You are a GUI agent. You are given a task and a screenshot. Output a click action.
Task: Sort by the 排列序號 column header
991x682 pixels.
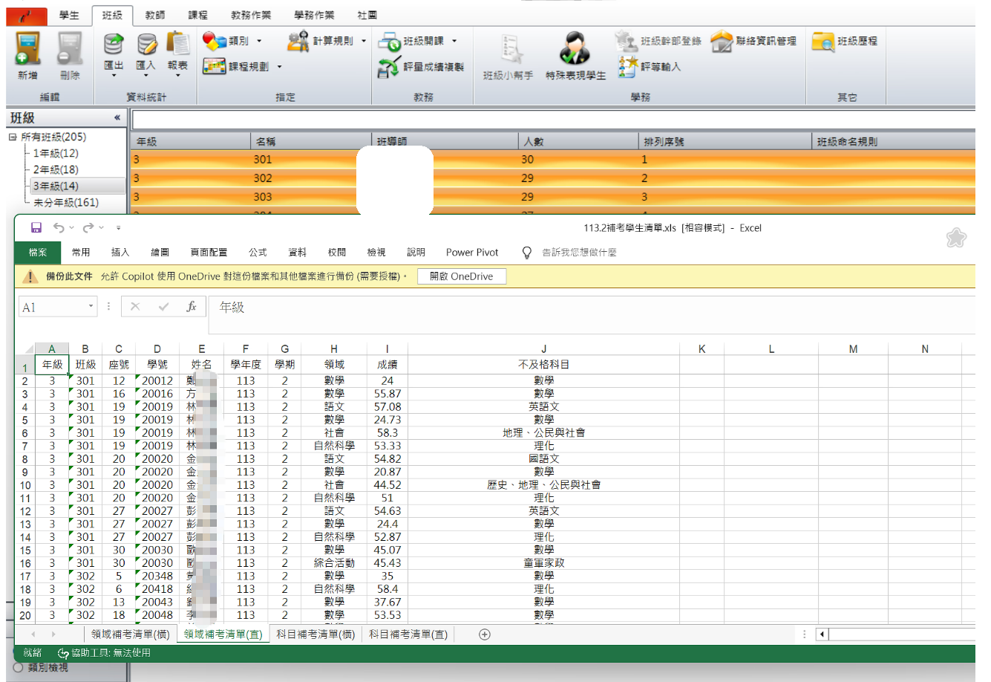[x=725, y=141]
